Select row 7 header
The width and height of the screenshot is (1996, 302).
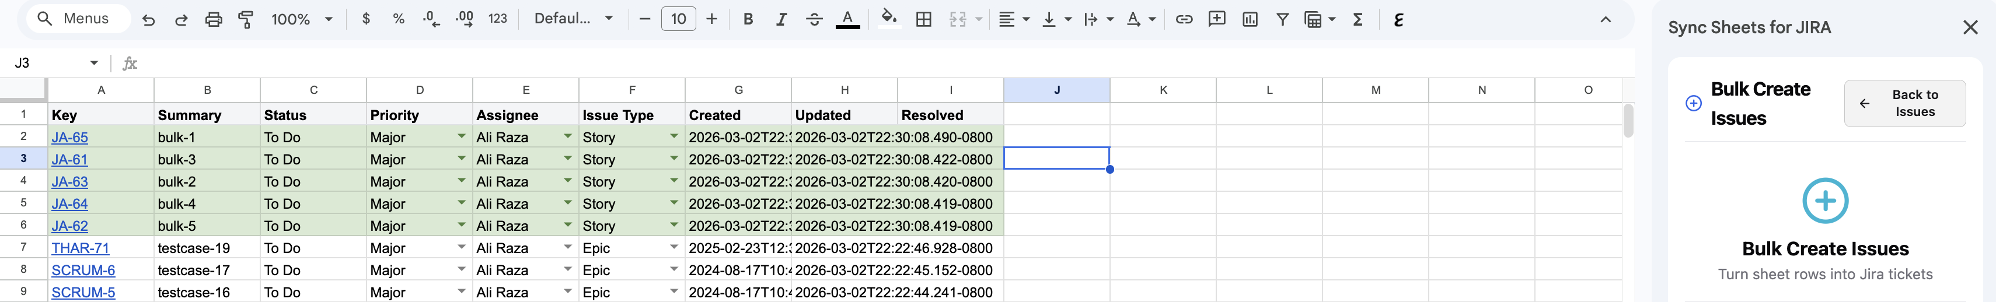coord(23,247)
